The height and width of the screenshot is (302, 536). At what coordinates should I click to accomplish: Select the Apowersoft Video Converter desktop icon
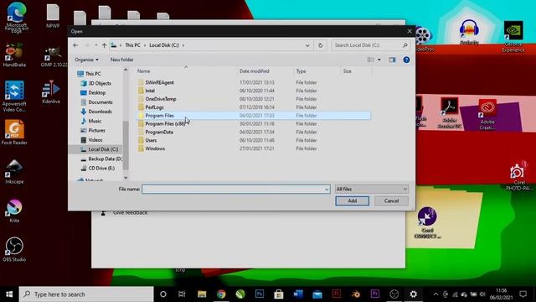click(x=14, y=96)
